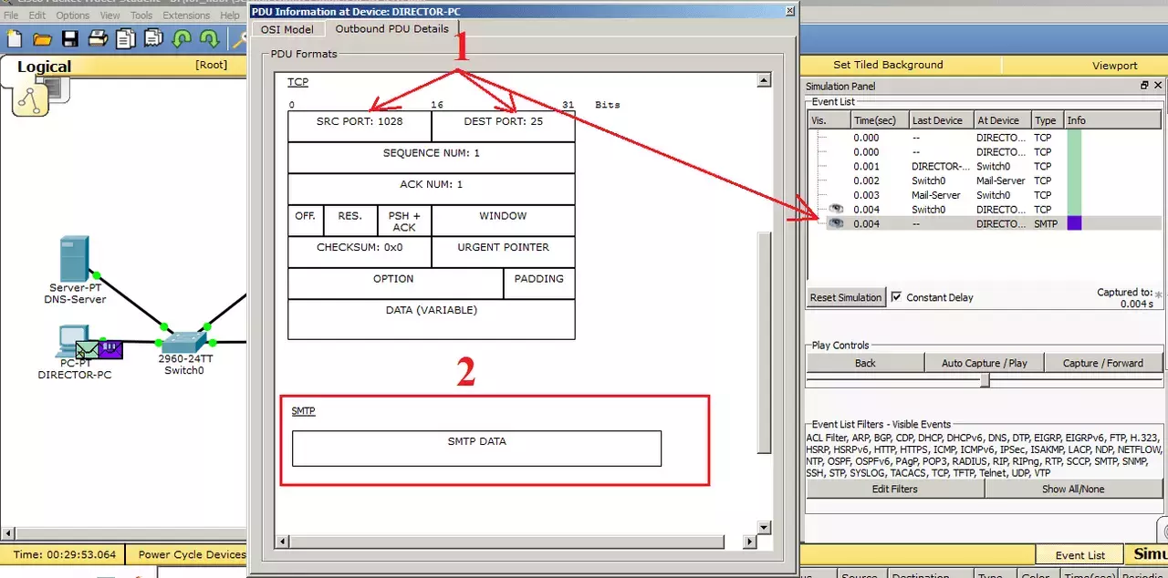Save with the floppy disk icon
Image resolution: width=1168 pixels, height=578 pixels.
pyautogui.click(x=70, y=38)
